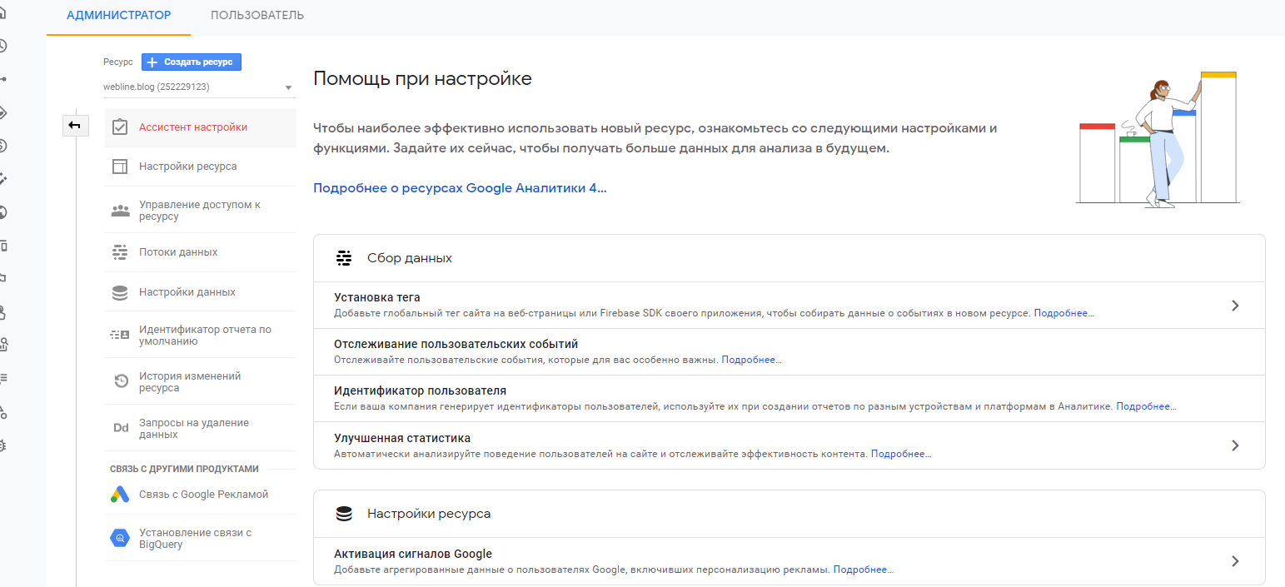Click Подробнее link under Идентификатор пользователя

pos(1146,407)
